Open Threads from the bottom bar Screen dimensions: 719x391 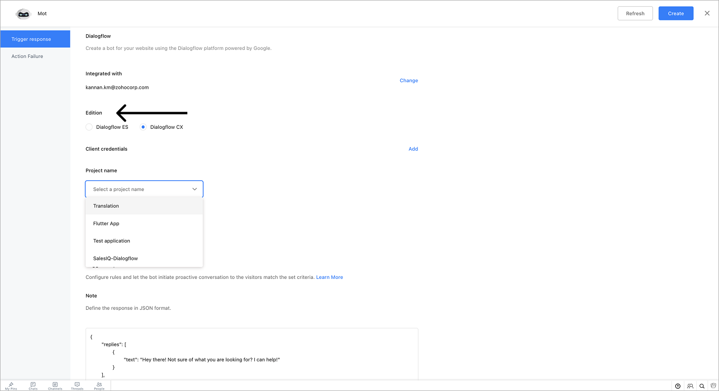[x=77, y=386]
